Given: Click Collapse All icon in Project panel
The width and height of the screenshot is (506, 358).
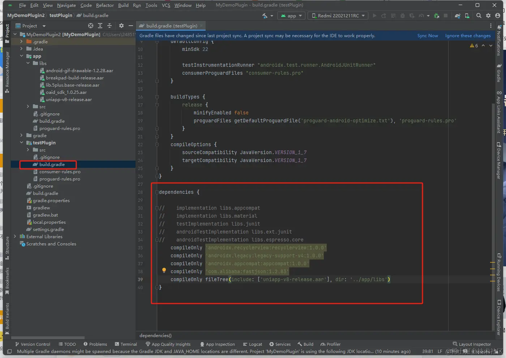Looking at the screenshot, I should pos(110,26).
